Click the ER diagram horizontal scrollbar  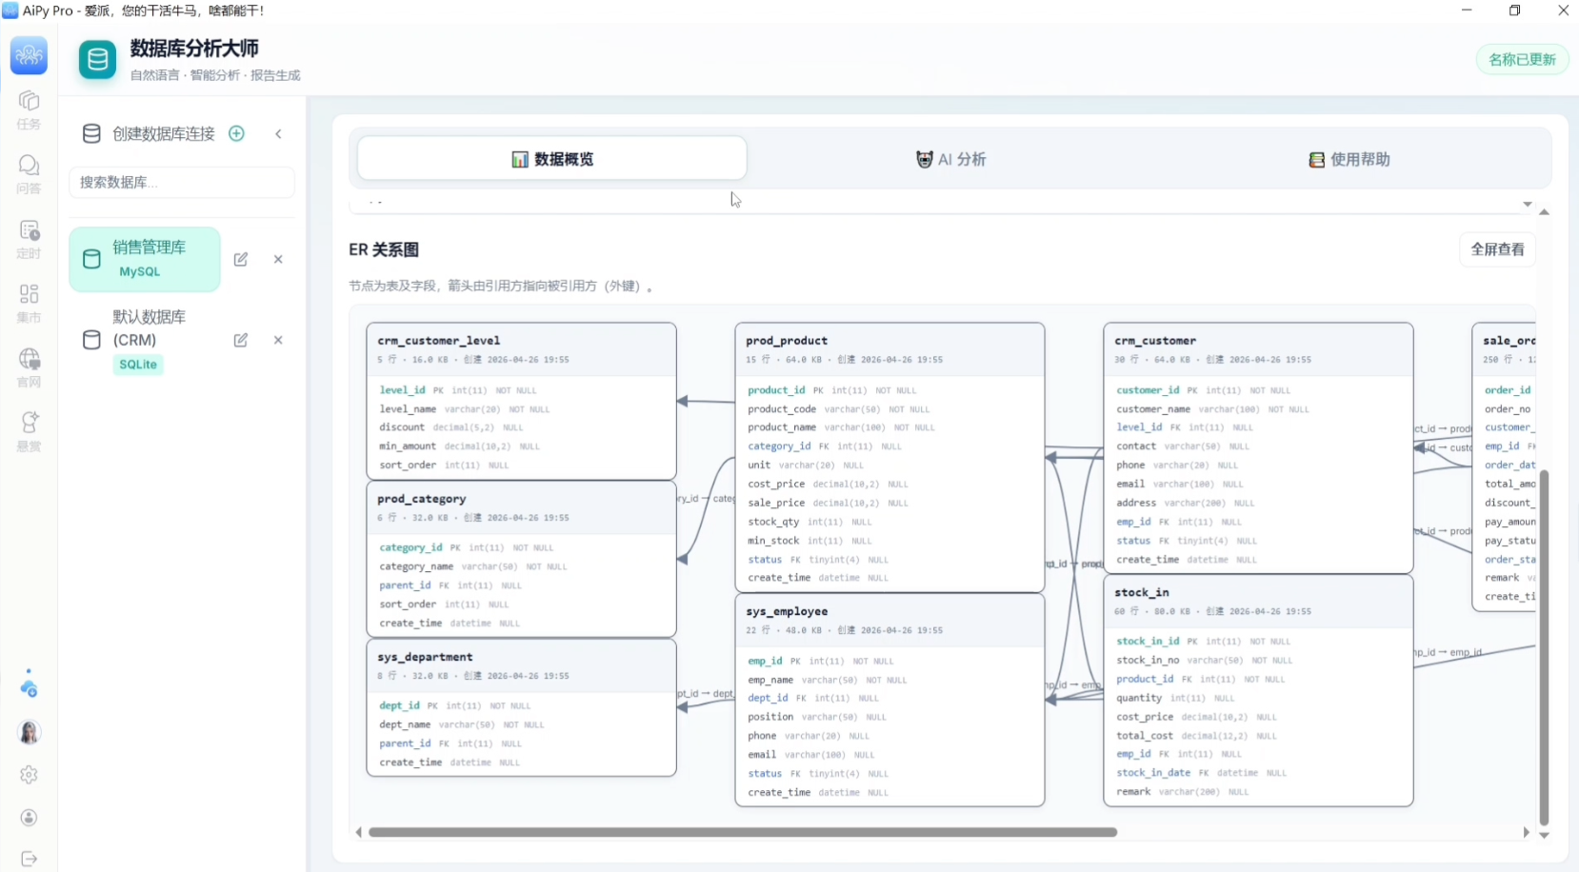[x=743, y=832]
